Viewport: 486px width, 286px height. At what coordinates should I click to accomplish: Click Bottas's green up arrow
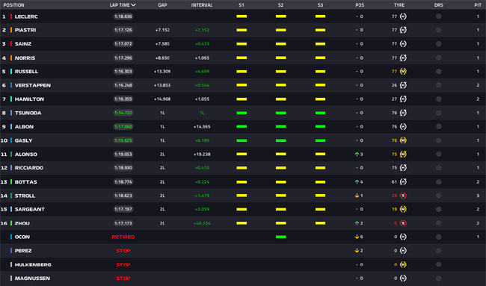[x=357, y=181]
